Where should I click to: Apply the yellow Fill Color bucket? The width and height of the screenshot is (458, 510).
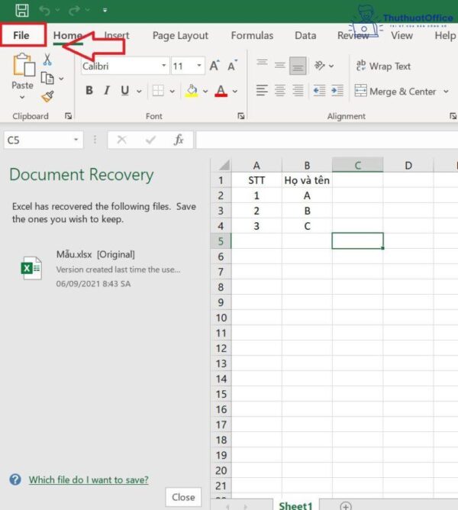(x=192, y=91)
